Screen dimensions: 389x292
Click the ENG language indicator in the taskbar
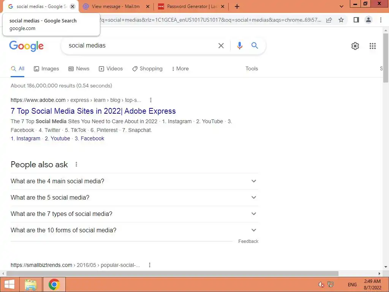[352, 284]
